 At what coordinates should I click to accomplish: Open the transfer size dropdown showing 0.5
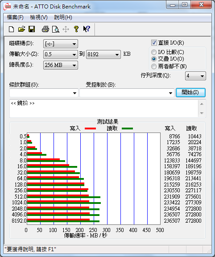pyautogui.click(x=61, y=54)
